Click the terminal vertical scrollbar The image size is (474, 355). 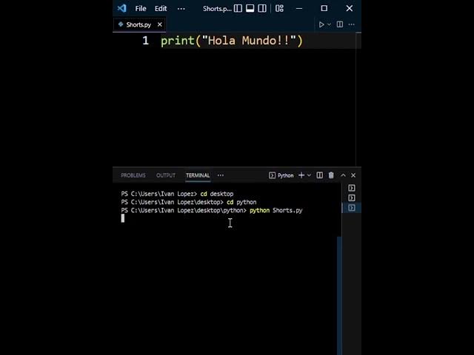click(x=339, y=296)
